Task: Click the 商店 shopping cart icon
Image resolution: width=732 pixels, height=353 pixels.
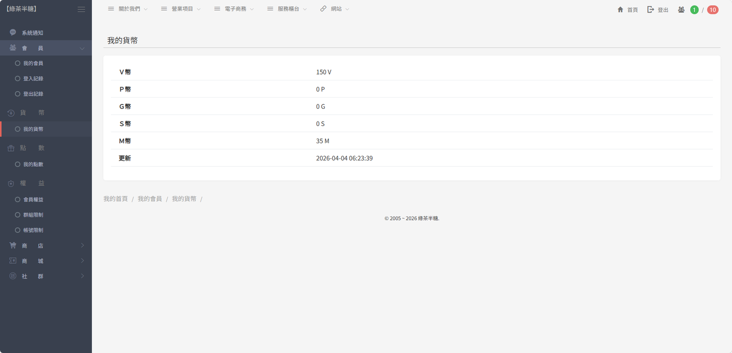Action: tap(13, 246)
